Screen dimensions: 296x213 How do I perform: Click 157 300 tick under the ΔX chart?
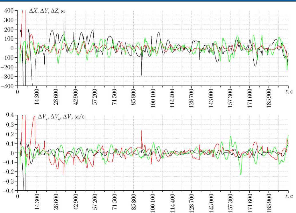click(x=230, y=98)
